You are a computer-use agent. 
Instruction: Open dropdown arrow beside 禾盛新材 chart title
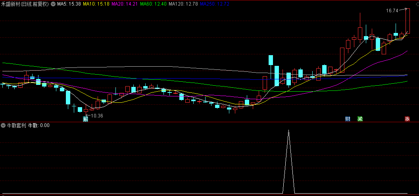[53, 4]
